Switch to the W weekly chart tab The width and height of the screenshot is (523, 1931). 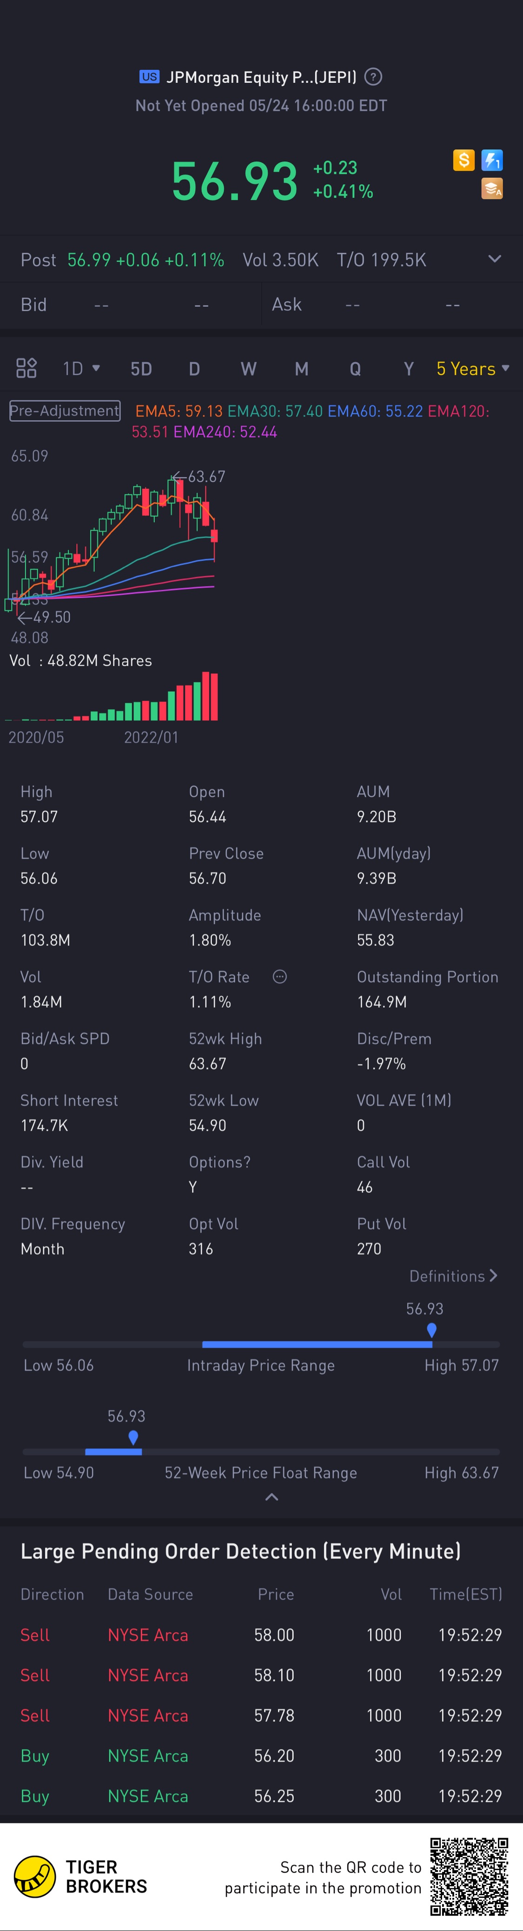(248, 368)
